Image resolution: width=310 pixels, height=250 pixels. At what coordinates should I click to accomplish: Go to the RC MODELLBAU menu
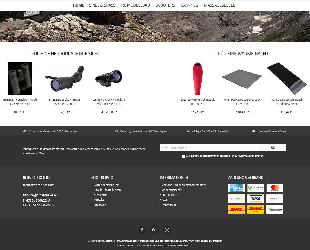point(136,5)
